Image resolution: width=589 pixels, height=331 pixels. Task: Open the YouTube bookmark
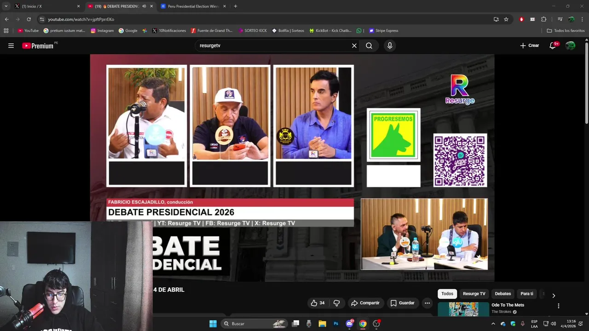28,31
